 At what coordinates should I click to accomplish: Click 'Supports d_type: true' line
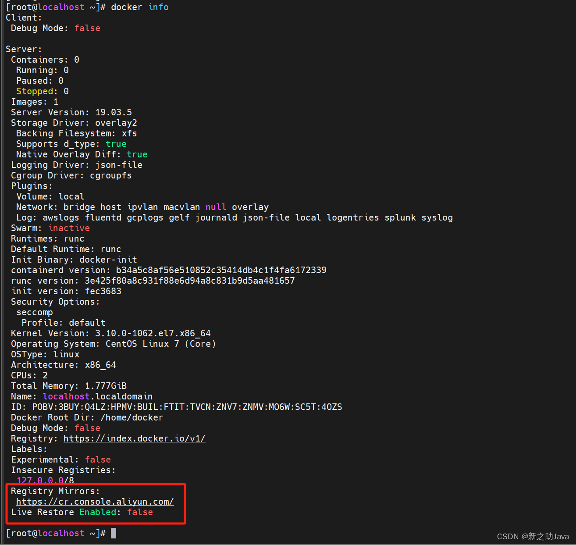tap(71, 144)
